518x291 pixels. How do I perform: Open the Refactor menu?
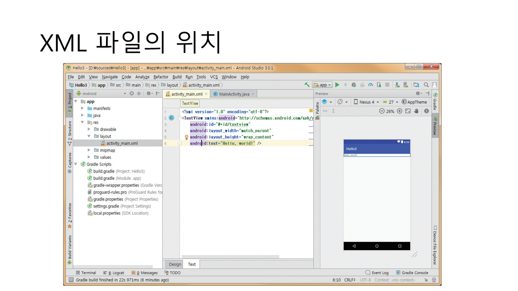(x=161, y=77)
